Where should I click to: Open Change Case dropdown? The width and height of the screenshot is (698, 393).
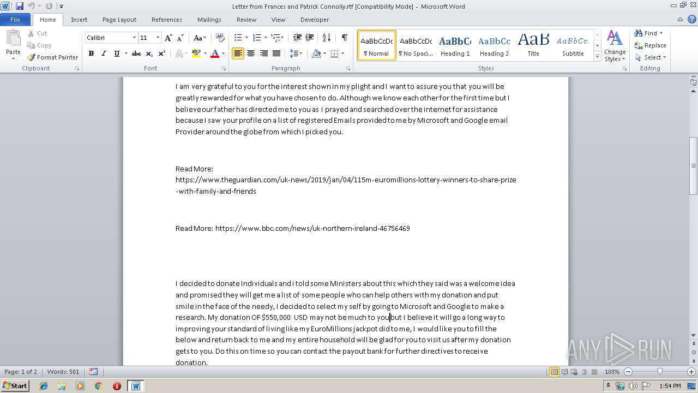(x=200, y=38)
